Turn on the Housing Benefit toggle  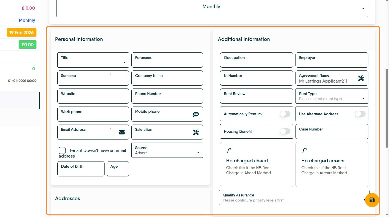[285, 131]
